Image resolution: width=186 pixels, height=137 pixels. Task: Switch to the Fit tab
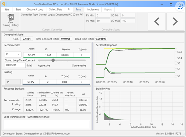click(x=69, y=10)
